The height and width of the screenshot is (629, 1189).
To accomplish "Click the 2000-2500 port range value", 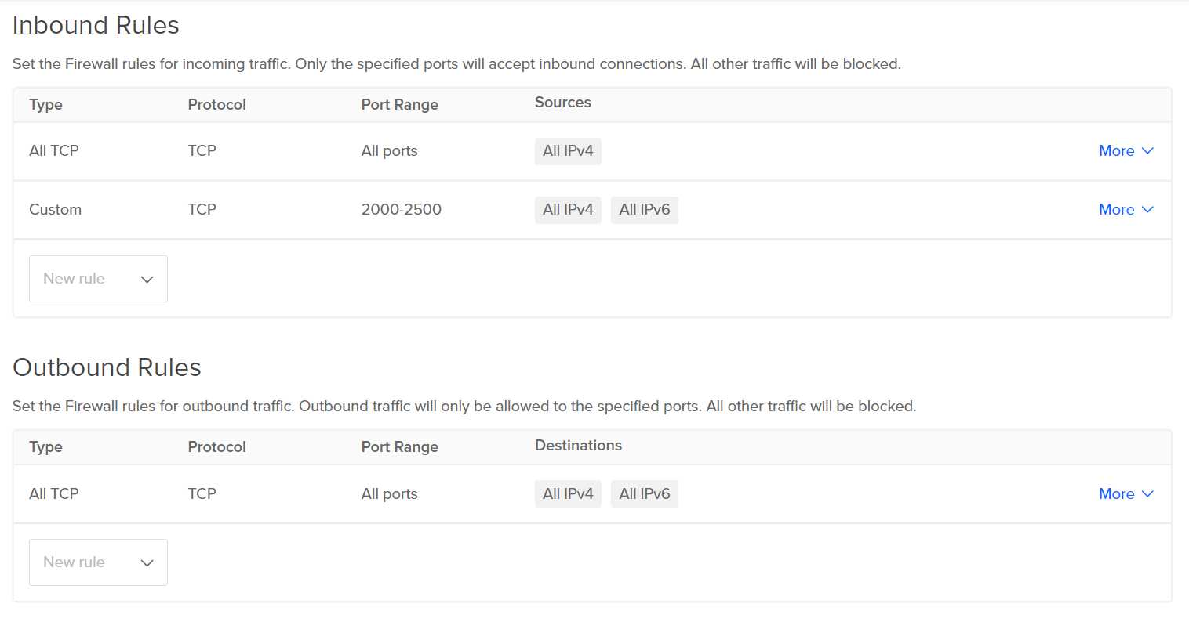I will [401, 210].
